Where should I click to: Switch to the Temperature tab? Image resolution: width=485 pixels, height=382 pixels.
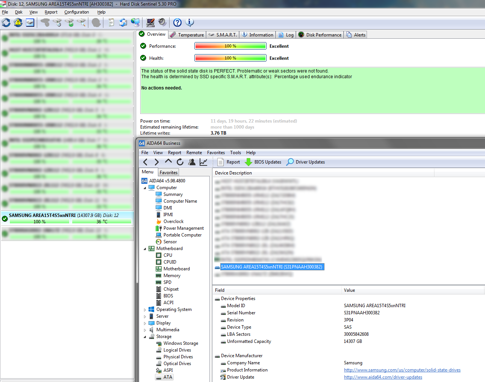tap(187, 35)
